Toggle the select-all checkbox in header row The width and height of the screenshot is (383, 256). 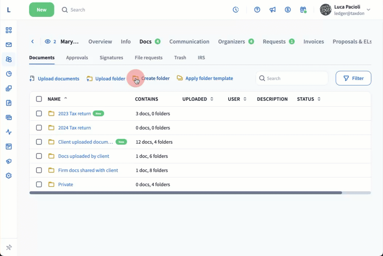pos(39,99)
